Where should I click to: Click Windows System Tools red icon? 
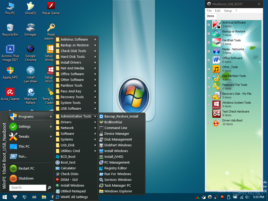(x=216, y=105)
